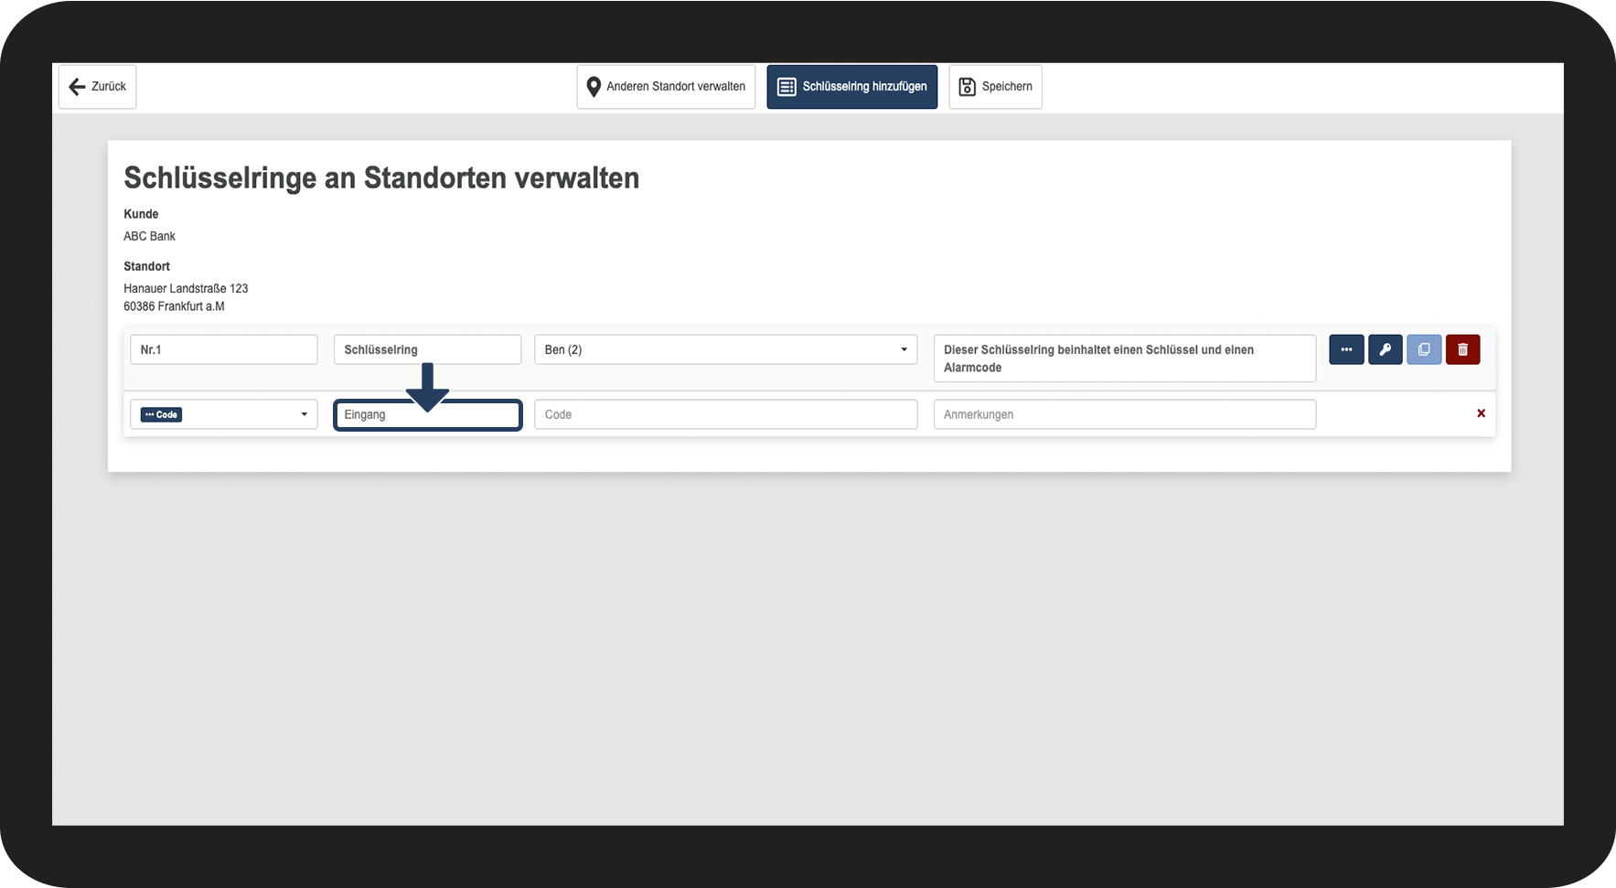Click the floppy disk save icon

(967, 87)
